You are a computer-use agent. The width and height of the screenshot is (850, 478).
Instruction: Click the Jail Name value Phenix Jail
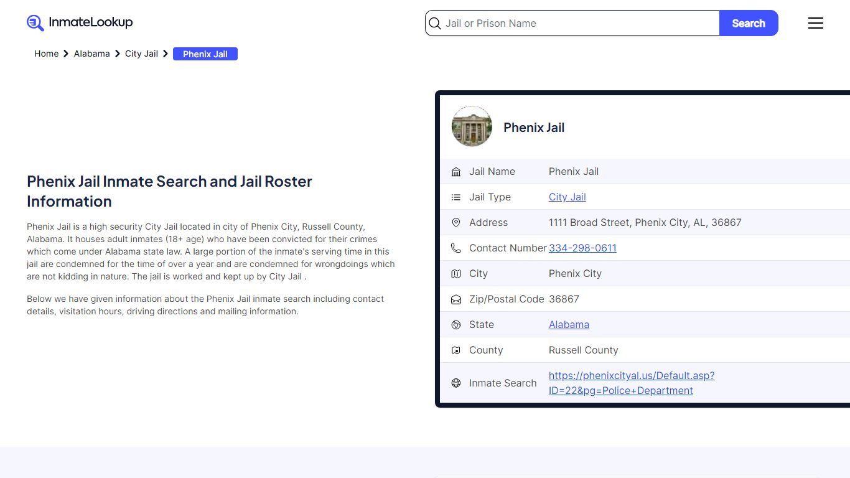574,172
